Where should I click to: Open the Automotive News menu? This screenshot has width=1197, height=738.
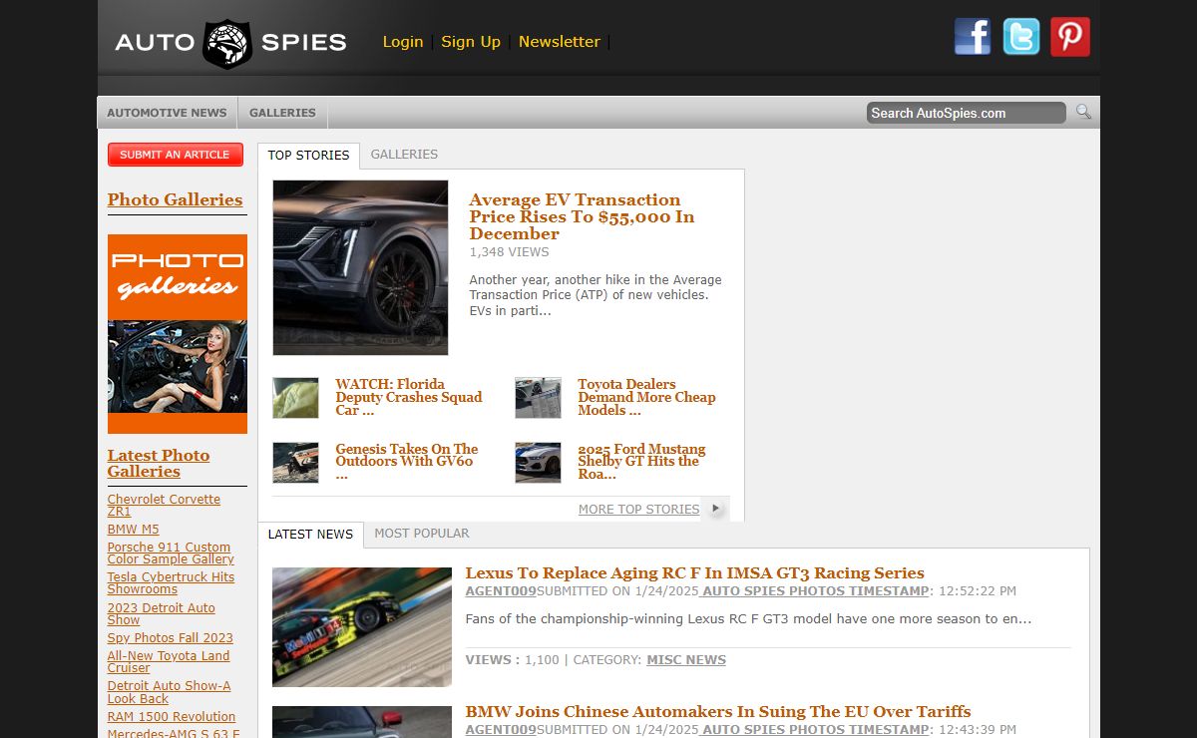[167, 113]
